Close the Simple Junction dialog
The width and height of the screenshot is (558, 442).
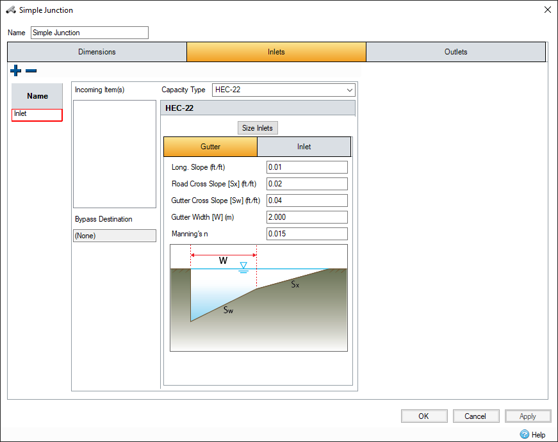(548, 10)
